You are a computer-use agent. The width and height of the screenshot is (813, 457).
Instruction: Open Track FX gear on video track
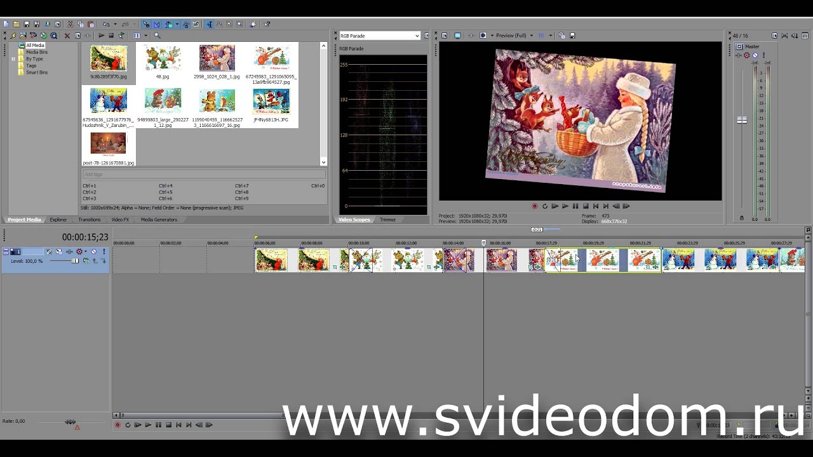point(79,251)
